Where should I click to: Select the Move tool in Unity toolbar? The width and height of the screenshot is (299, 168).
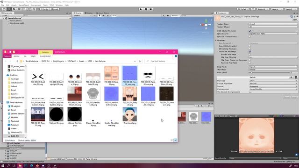pos(9,9)
